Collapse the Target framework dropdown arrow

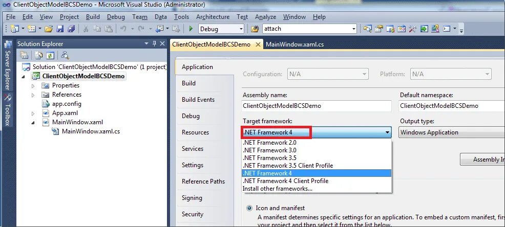point(387,132)
